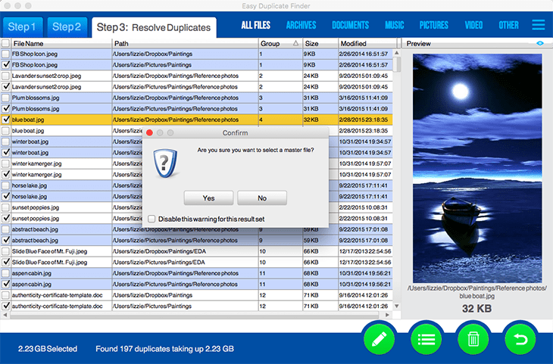Open the hamburger menu icon
This screenshot has width=553, height=364.
(539, 25)
